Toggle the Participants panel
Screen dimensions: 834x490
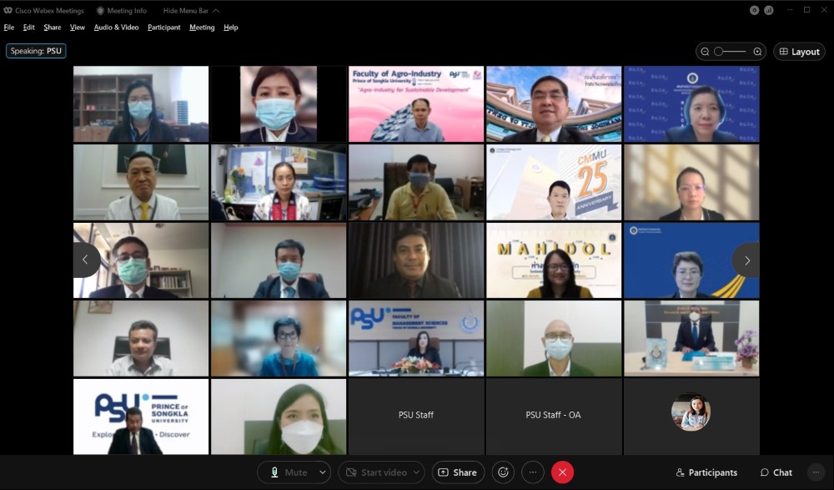pos(706,472)
